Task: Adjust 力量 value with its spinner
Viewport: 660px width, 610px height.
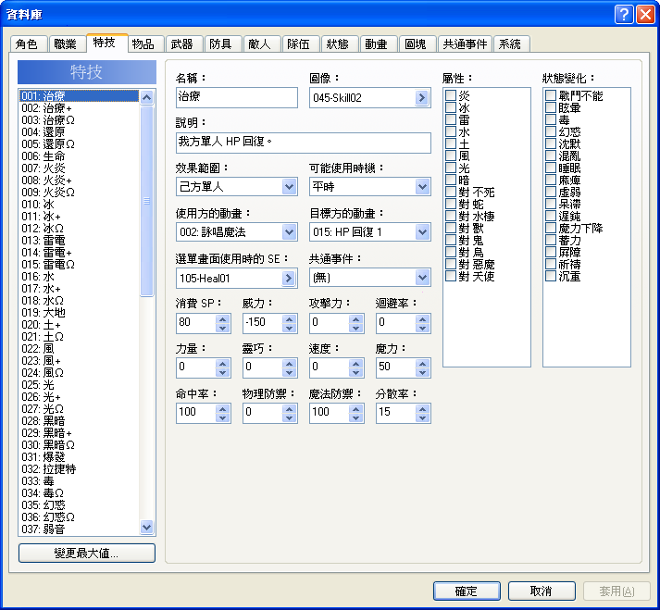Action: (x=223, y=367)
